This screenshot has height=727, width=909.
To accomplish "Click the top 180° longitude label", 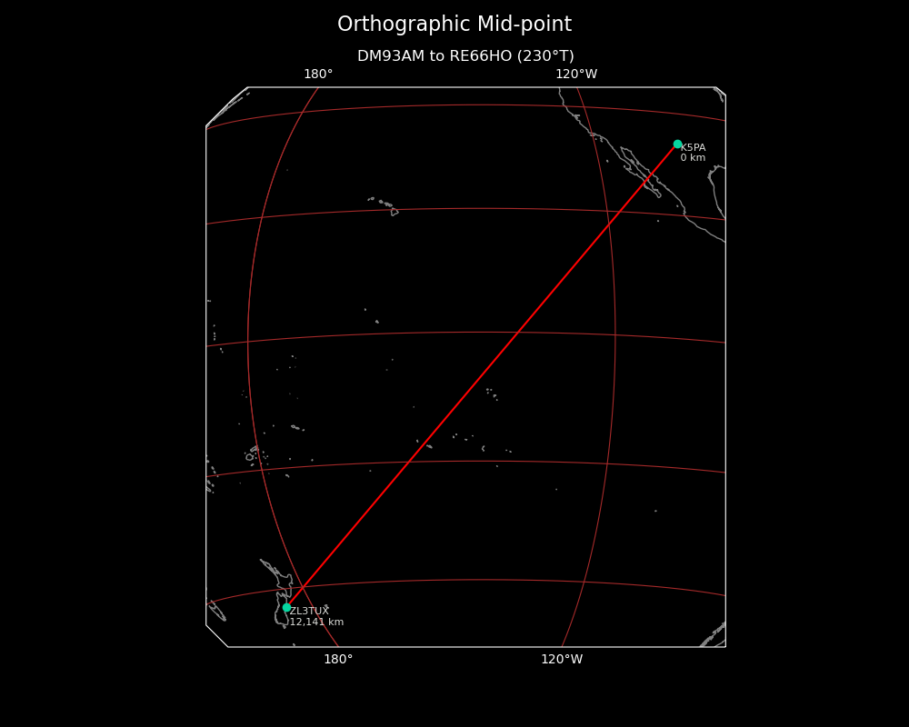I will pos(318,75).
